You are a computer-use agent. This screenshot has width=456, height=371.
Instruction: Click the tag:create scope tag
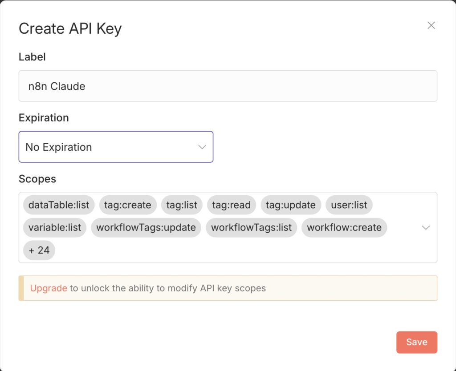pyautogui.click(x=128, y=205)
